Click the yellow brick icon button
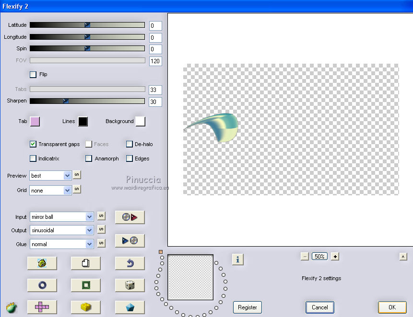413x317 pixels. (x=85, y=307)
